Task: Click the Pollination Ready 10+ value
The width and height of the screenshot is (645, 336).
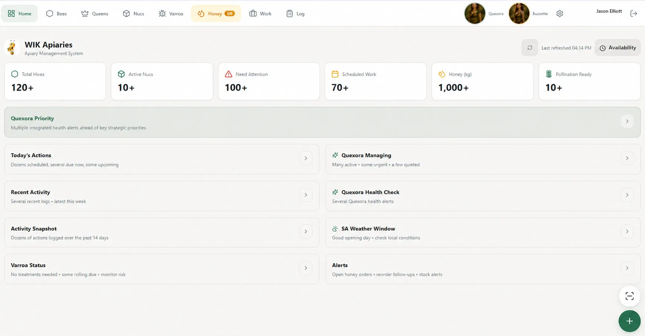Action: coord(554,88)
